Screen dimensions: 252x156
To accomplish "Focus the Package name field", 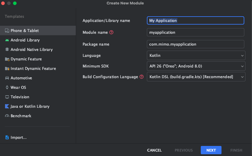I will tap(195, 44).
